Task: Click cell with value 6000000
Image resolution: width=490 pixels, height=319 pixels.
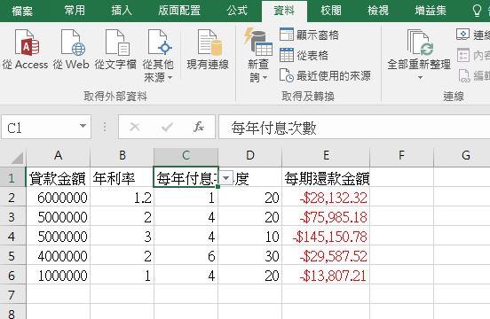Action: pyautogui.click(x=58, y=198)
